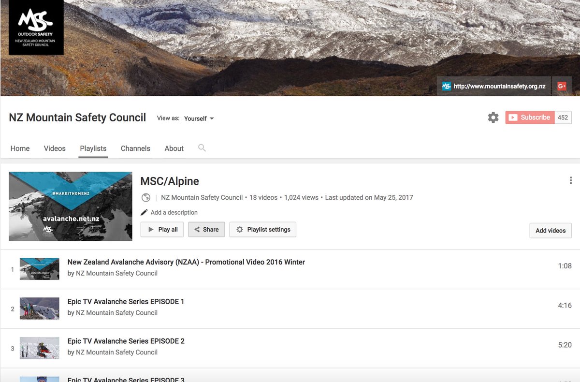Open the playlist three-dot options menu
Screen dimensions: 580x382
[571, 180]
